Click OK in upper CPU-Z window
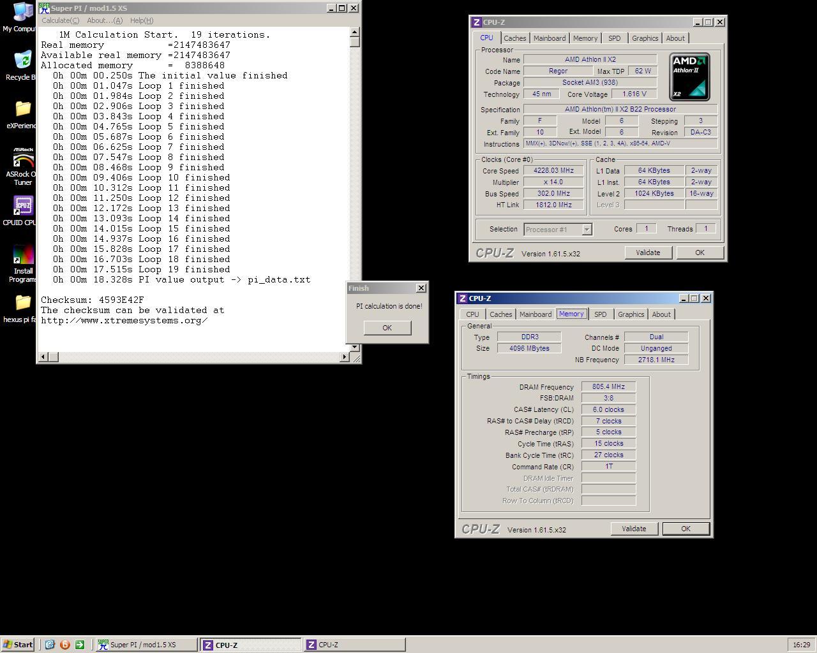Image resolution: width=817 pixels, height=653 pixels. point(700,253)
